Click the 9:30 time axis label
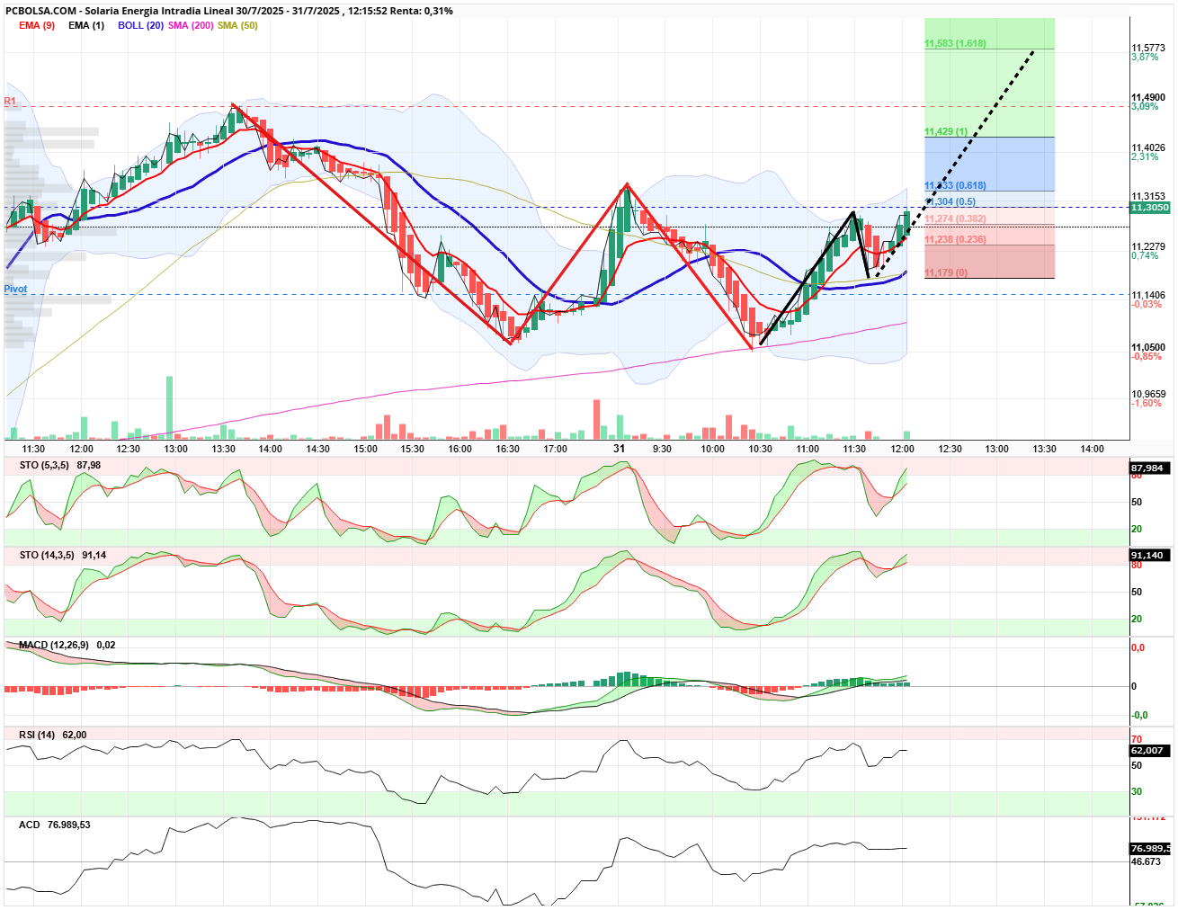The width and height of the screenshot is (1178, 910). click(662, 449)
